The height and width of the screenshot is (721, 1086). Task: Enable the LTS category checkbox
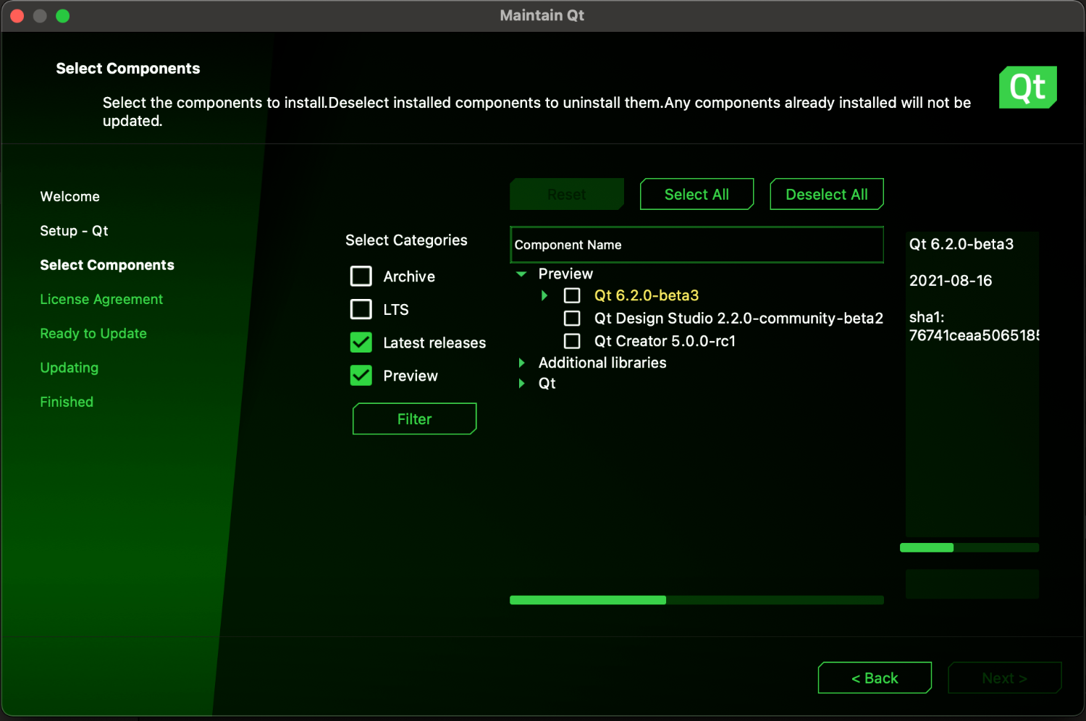tap(361, 309)
